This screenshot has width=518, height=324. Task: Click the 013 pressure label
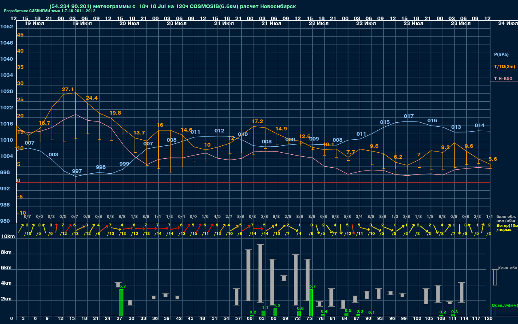456,127
